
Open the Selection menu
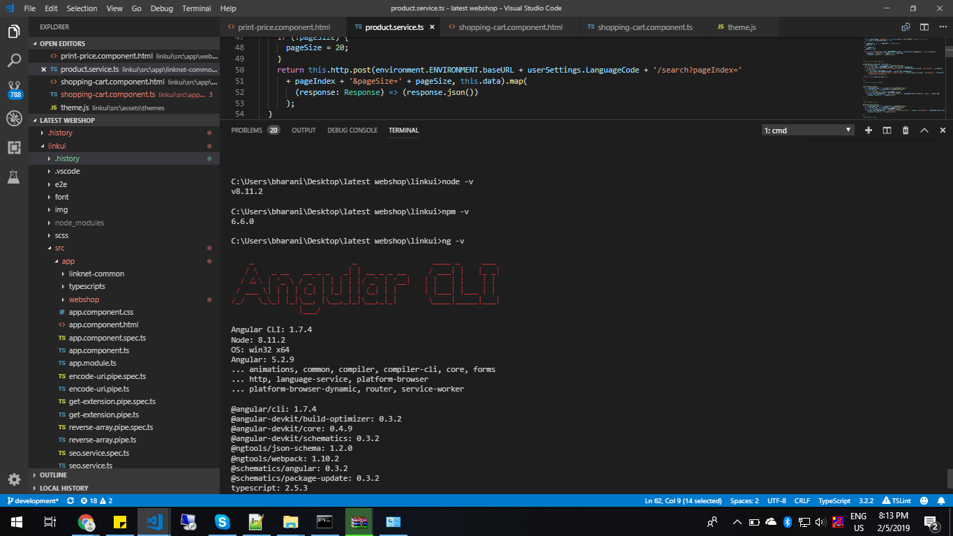click(x=82, y=8)
